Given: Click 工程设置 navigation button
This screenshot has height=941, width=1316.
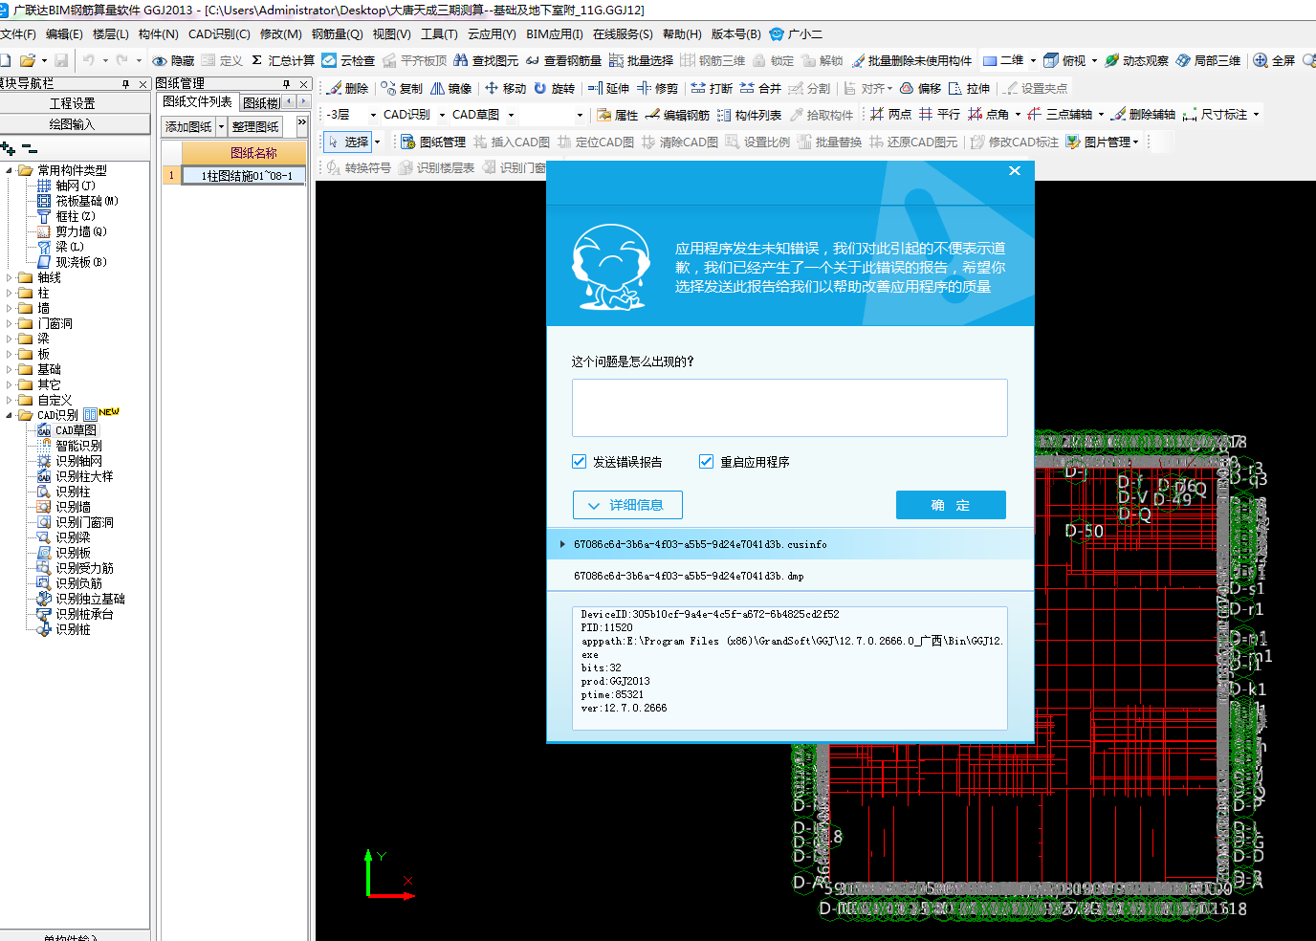Looking at the screenshot, I should pyautogui.click(x=74, y=103).
